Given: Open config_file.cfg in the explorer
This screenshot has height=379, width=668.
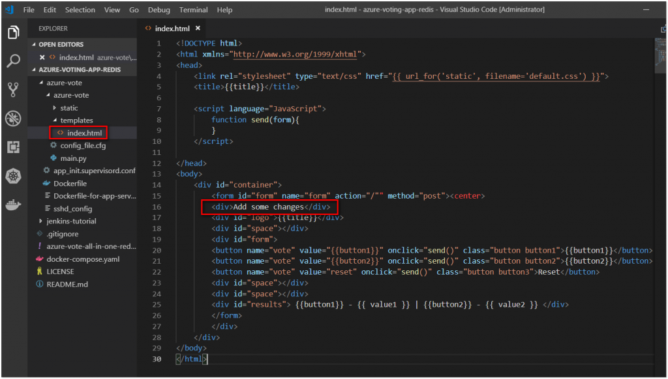Looking at the screenshot, I should 83,145.
